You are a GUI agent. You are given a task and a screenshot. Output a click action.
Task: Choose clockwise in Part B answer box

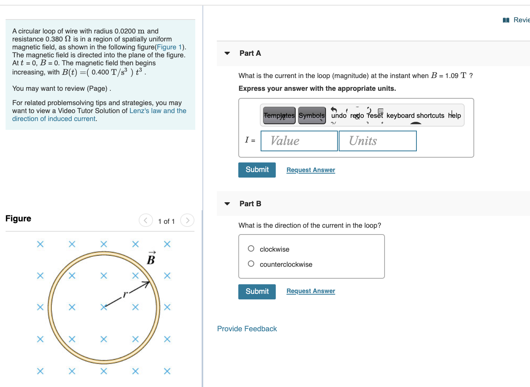pos(251,248)
